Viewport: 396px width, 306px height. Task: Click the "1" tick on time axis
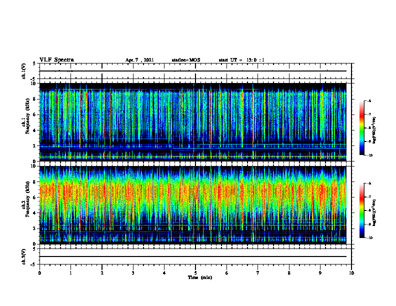(70, 273)
